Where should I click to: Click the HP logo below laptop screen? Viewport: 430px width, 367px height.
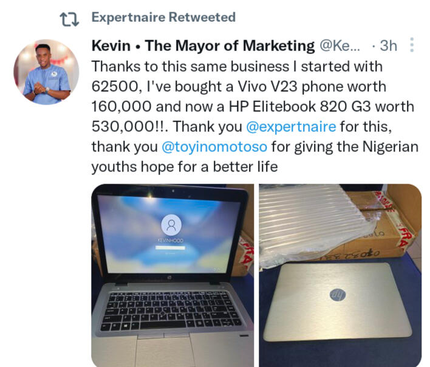(x=169, y=278)
